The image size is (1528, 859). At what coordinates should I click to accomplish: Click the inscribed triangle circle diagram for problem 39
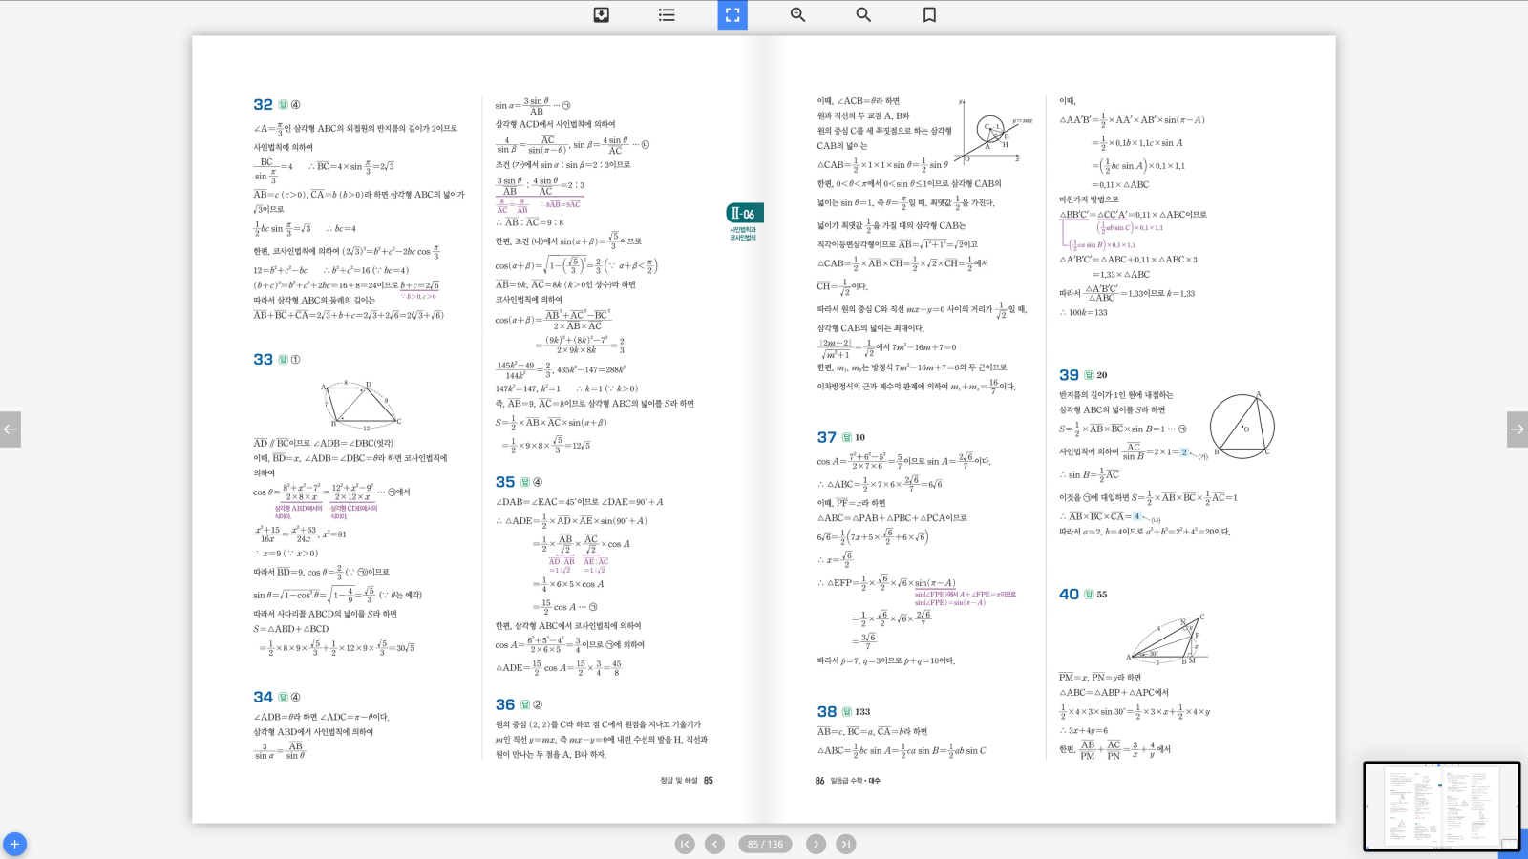(x=1242, y=427)
